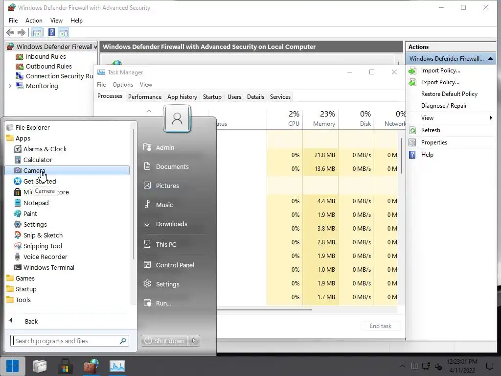Sort by the Memory column header
Image resolution: width=501 pixels, height=376 pixels.
(x=320, y=118)
